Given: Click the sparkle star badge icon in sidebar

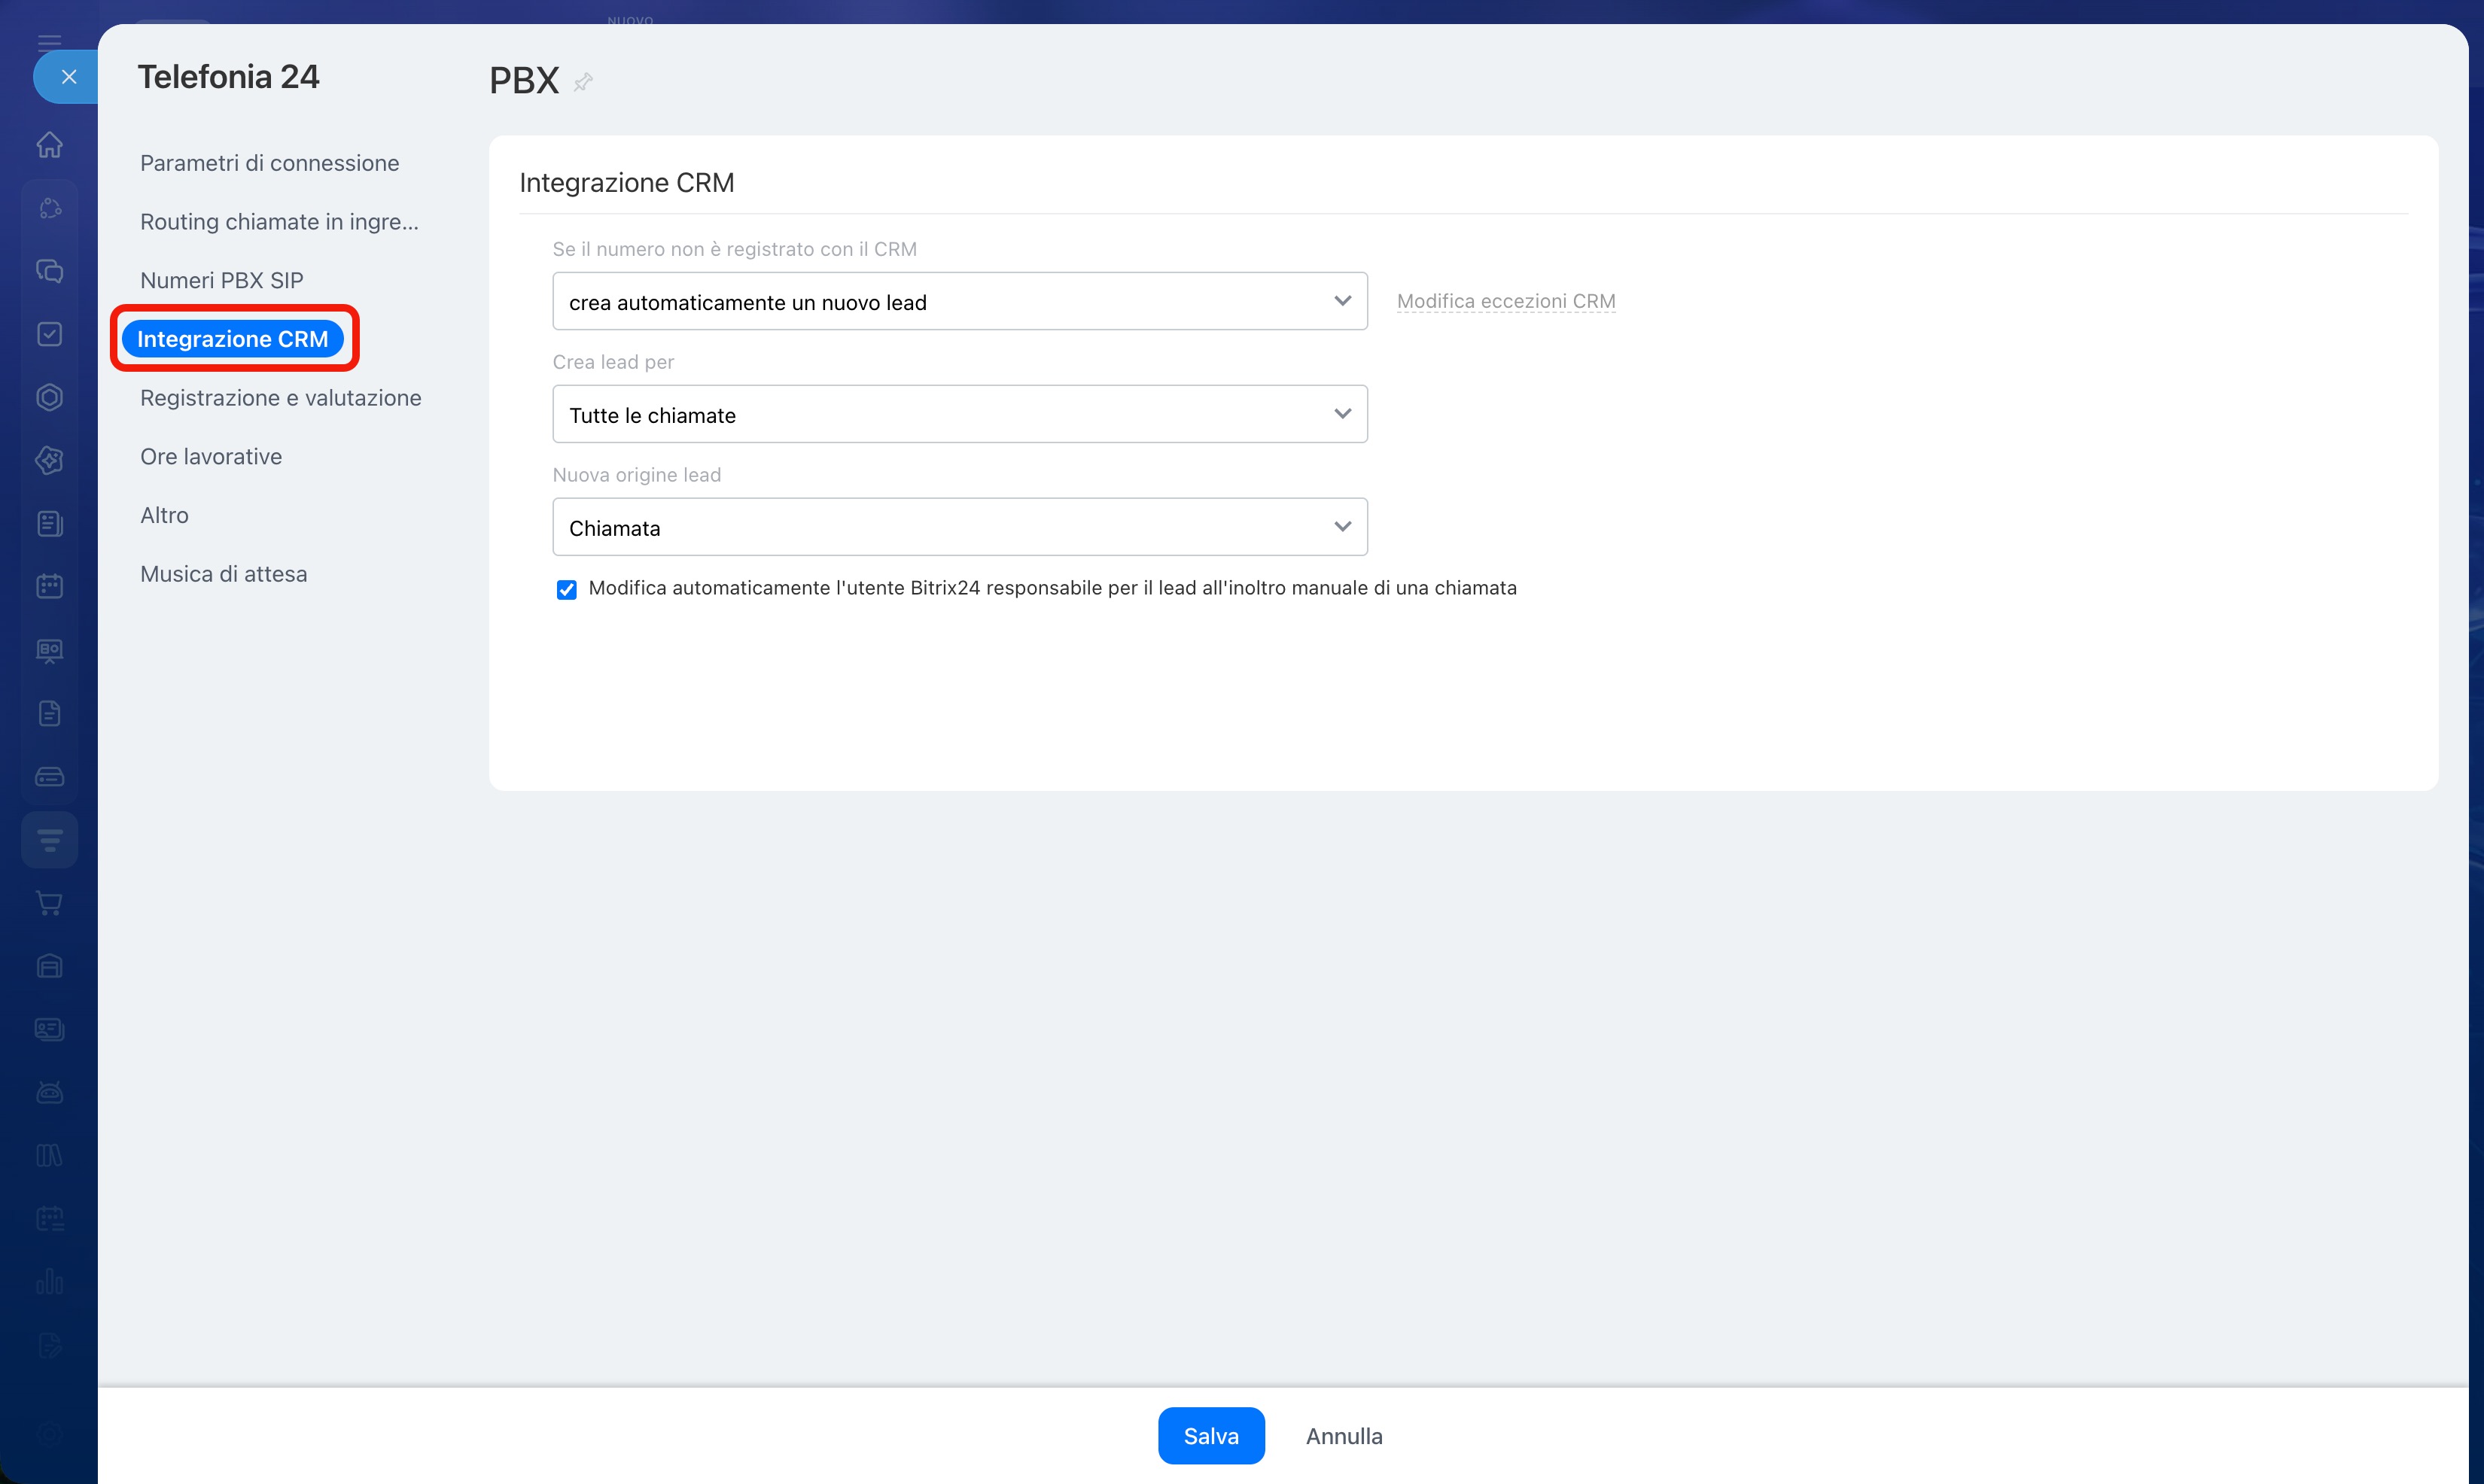Looking at the screenshot, I should coord(49,460).
